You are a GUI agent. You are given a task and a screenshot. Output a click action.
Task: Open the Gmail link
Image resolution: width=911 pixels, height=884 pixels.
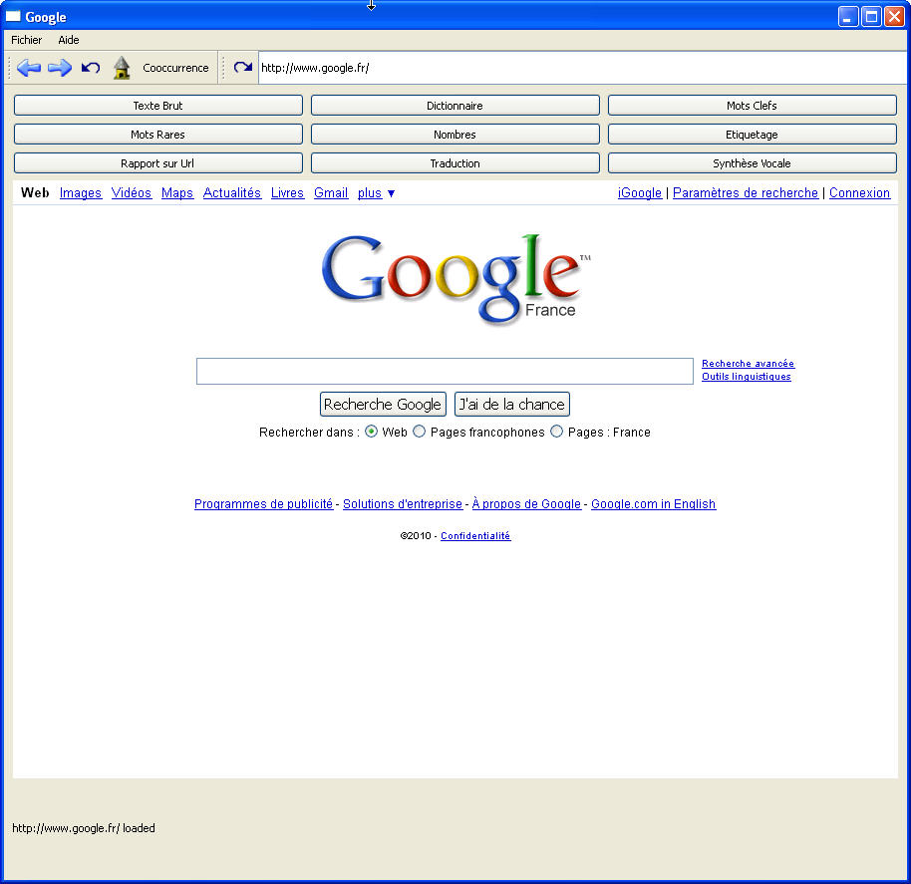331,192
